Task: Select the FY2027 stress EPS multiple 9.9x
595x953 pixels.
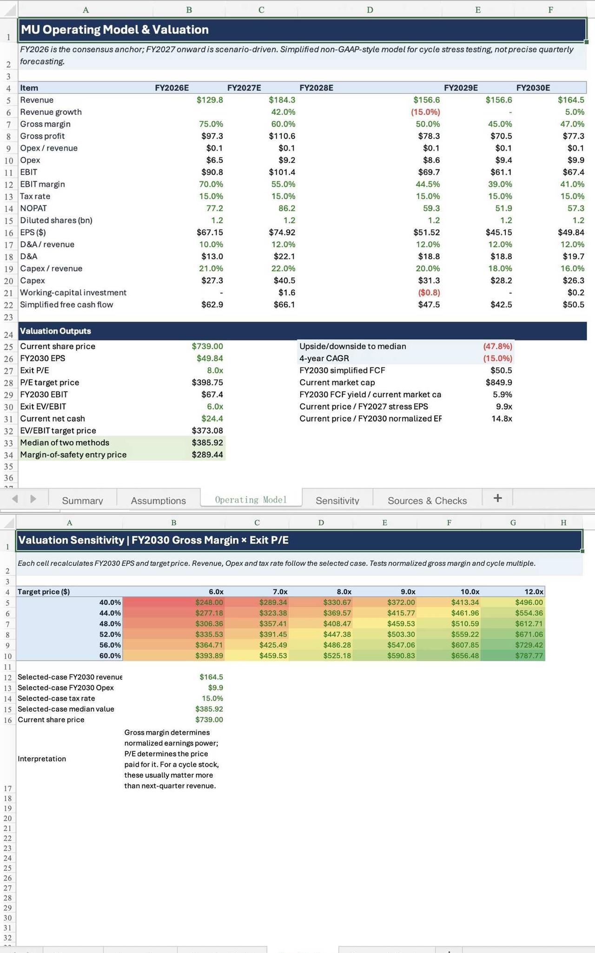Action: 504,407
